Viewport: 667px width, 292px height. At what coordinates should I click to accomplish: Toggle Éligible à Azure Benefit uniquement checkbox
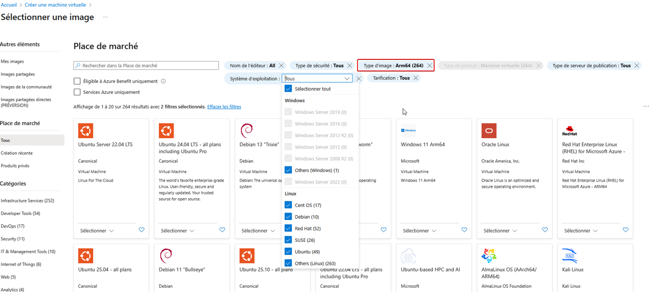tap(77, 81)
